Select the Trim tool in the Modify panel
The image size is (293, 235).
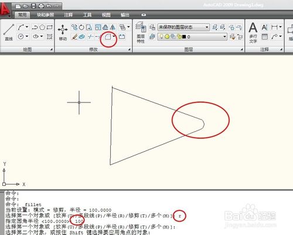(x=90, y=37)
